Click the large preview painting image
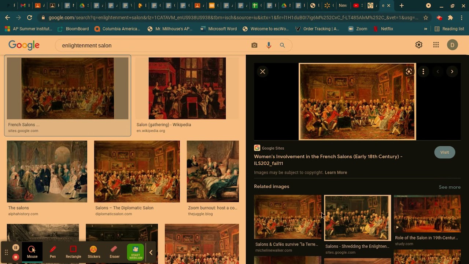 357,102
